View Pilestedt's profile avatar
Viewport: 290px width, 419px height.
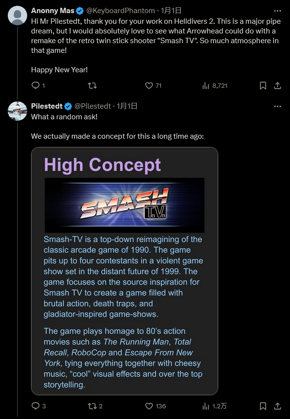tap(17, 111)
